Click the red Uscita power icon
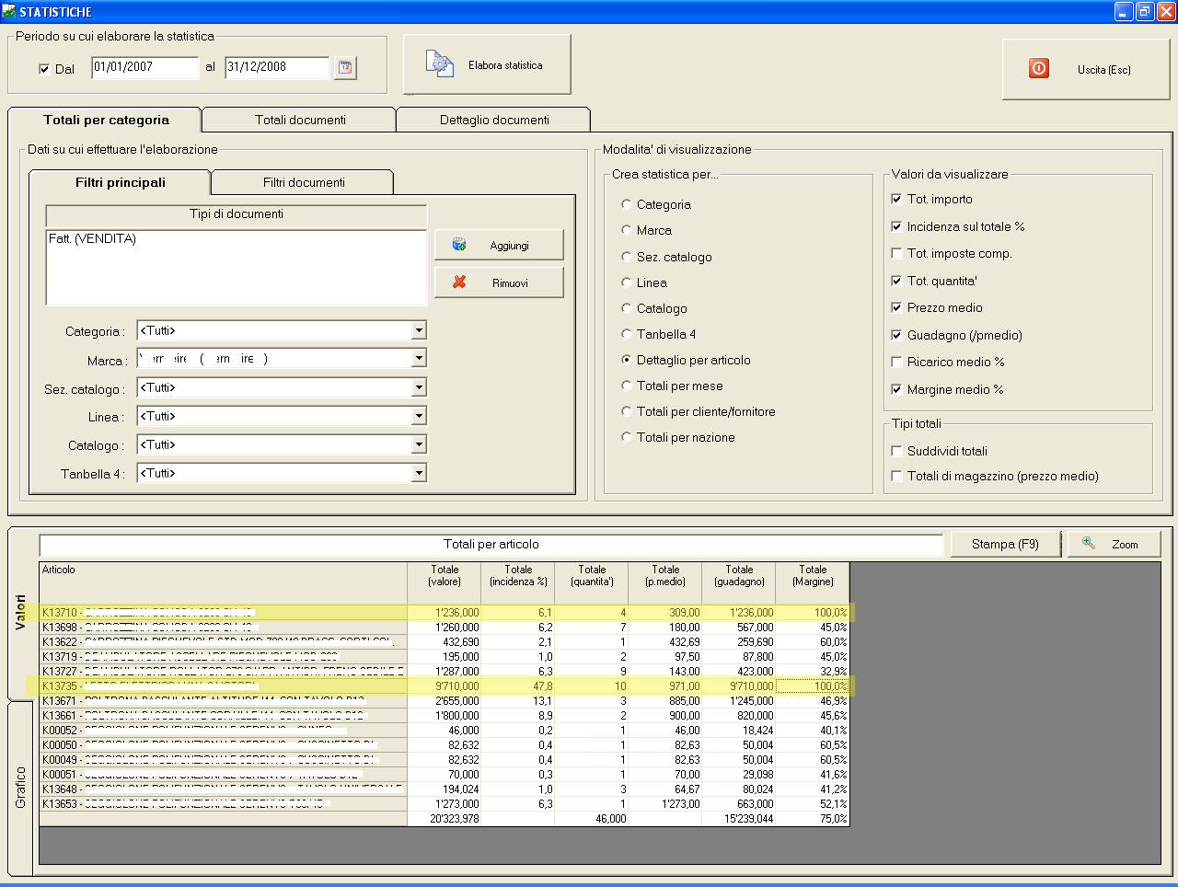 coord(1038,69)
